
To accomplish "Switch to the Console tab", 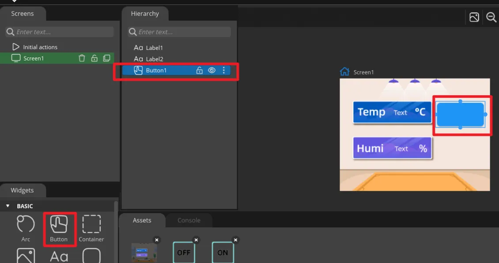I will [189, 220].
